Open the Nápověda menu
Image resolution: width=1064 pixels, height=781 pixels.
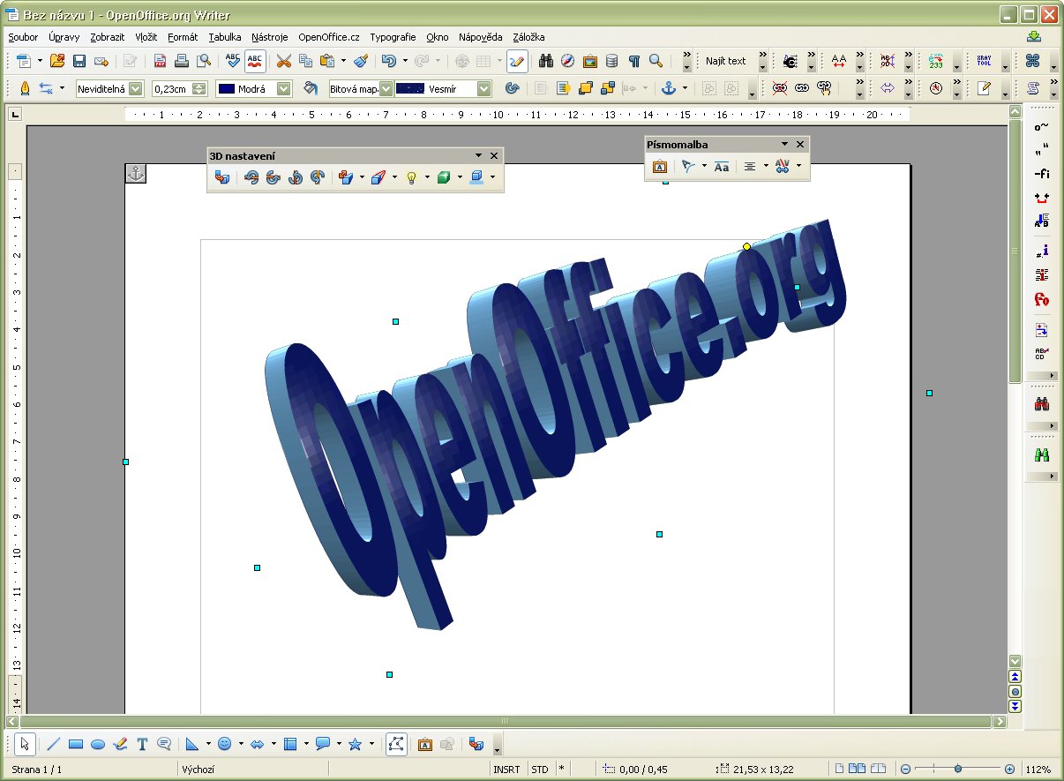click(x=480, y=37)
